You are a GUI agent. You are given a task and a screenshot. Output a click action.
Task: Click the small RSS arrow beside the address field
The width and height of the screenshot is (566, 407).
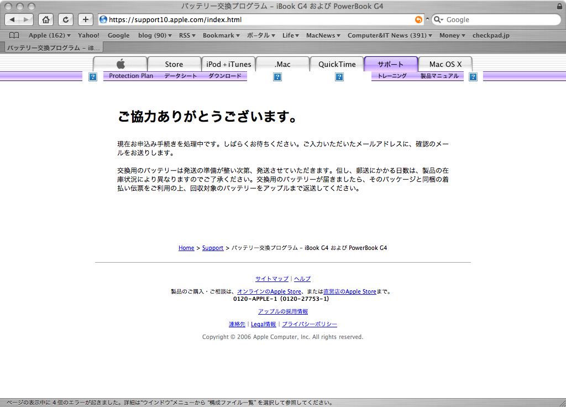coord(427,19)
